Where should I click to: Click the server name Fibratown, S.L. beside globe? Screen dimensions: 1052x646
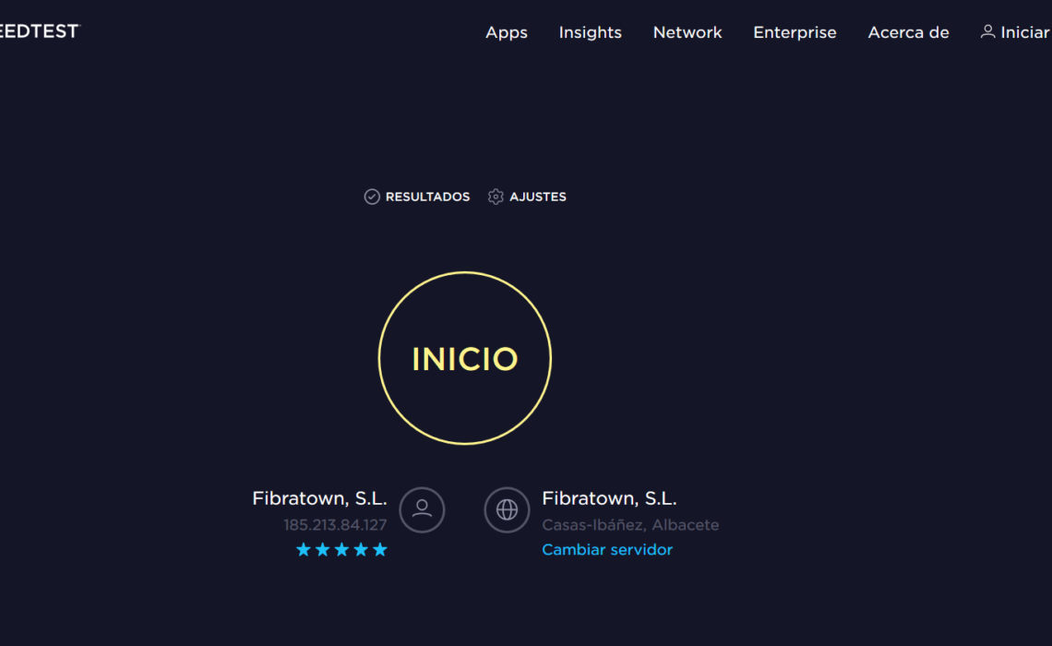coord(609,498)
